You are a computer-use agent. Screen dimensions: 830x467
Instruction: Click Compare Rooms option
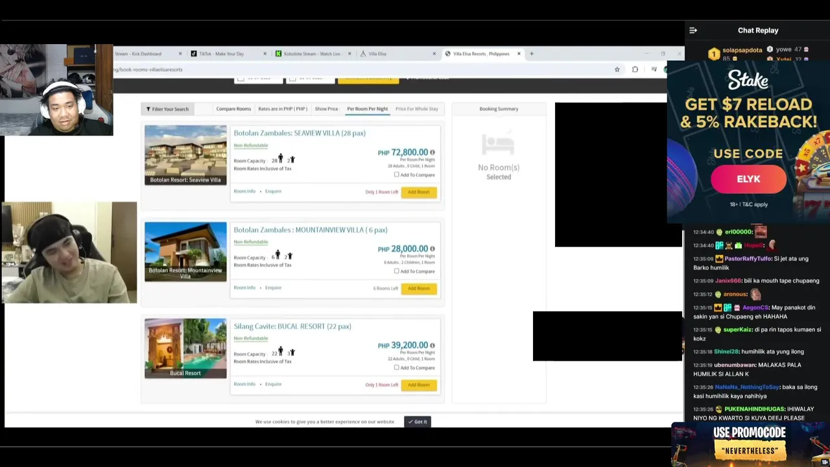click(233, 109)
